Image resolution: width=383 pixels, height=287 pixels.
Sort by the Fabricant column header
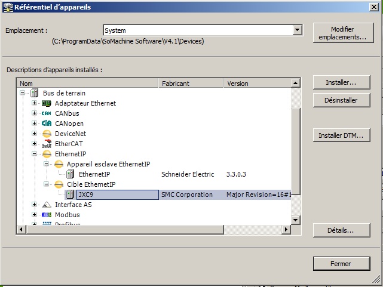pyautogui.click(x=191, y=84)
